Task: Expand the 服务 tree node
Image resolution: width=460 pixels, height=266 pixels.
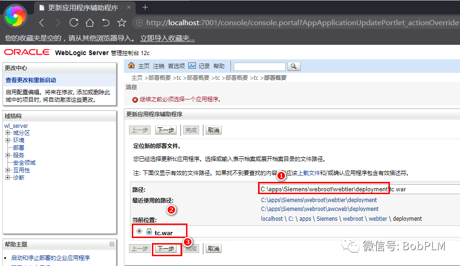Action: [x=8, y=155]
